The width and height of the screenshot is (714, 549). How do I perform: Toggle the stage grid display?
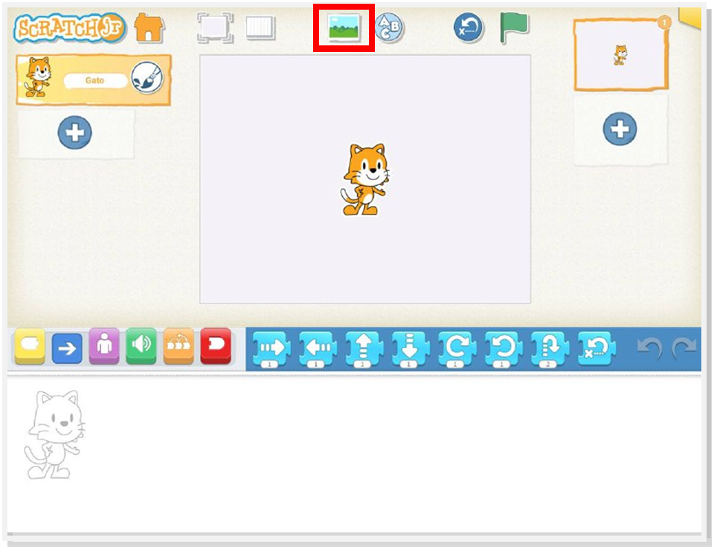(260, 28)
